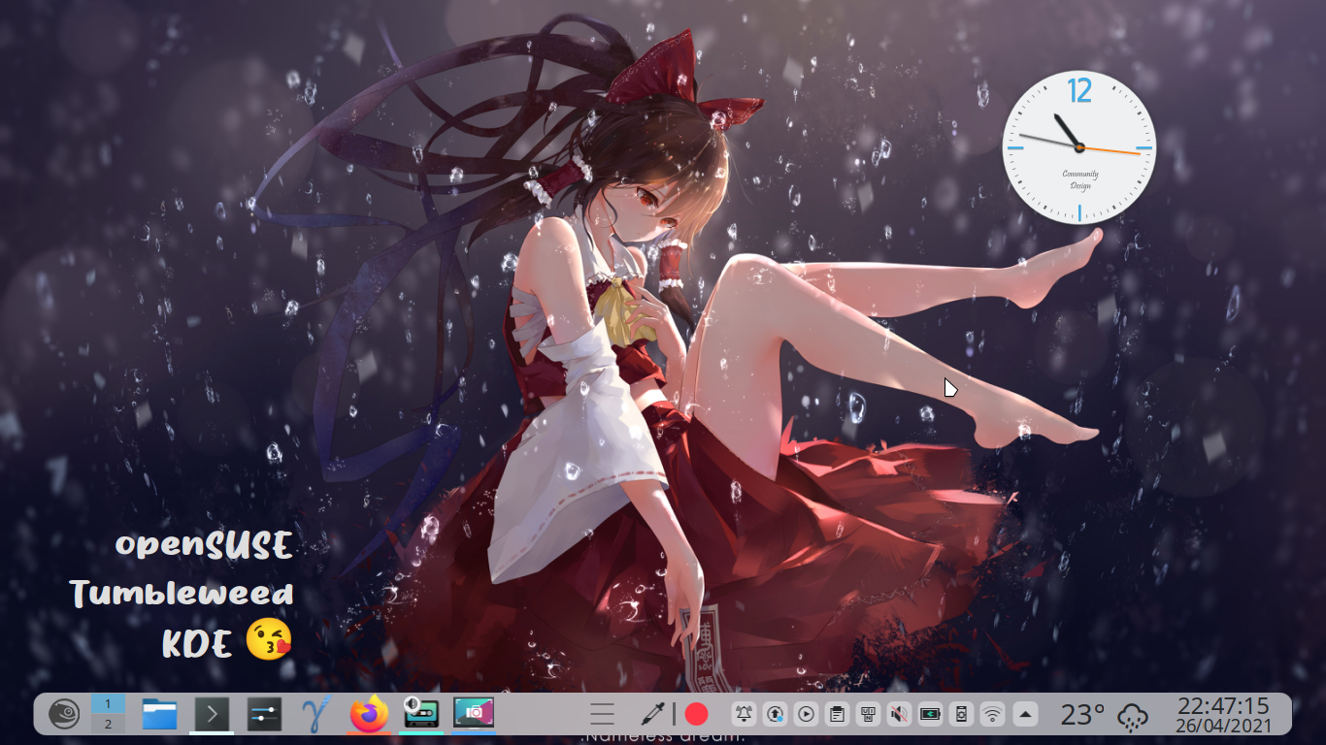Switch to virtual desktop 2 in pager
Viewport: 1326px width, 745px height.
(108, 725)
